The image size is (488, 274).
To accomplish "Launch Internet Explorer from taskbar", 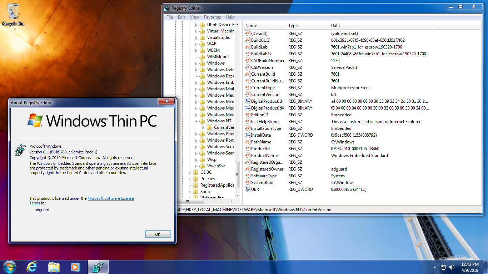I will 32,267.
